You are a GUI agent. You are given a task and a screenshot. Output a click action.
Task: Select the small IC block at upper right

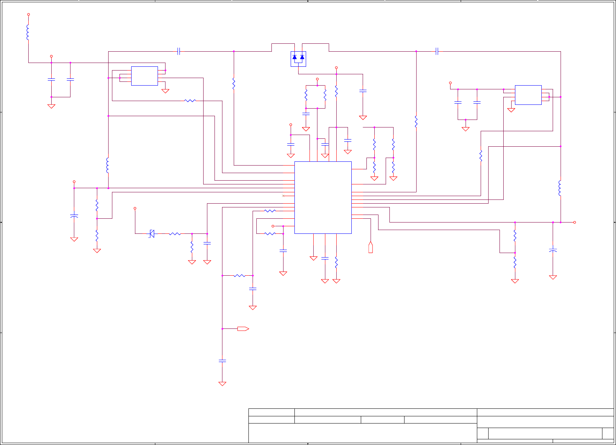[x=528, y=95]
